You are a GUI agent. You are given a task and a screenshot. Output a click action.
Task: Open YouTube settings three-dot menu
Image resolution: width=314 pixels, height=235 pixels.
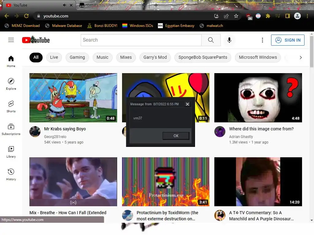[262, 40]
